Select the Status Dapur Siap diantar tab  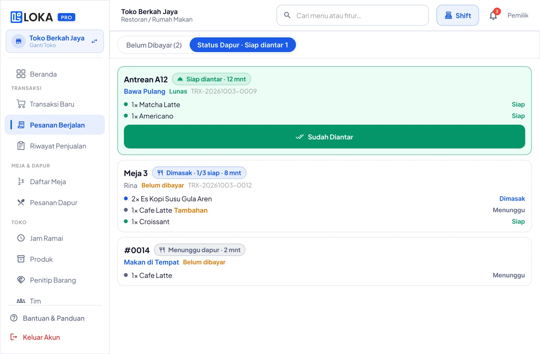[x=243, y=45]
